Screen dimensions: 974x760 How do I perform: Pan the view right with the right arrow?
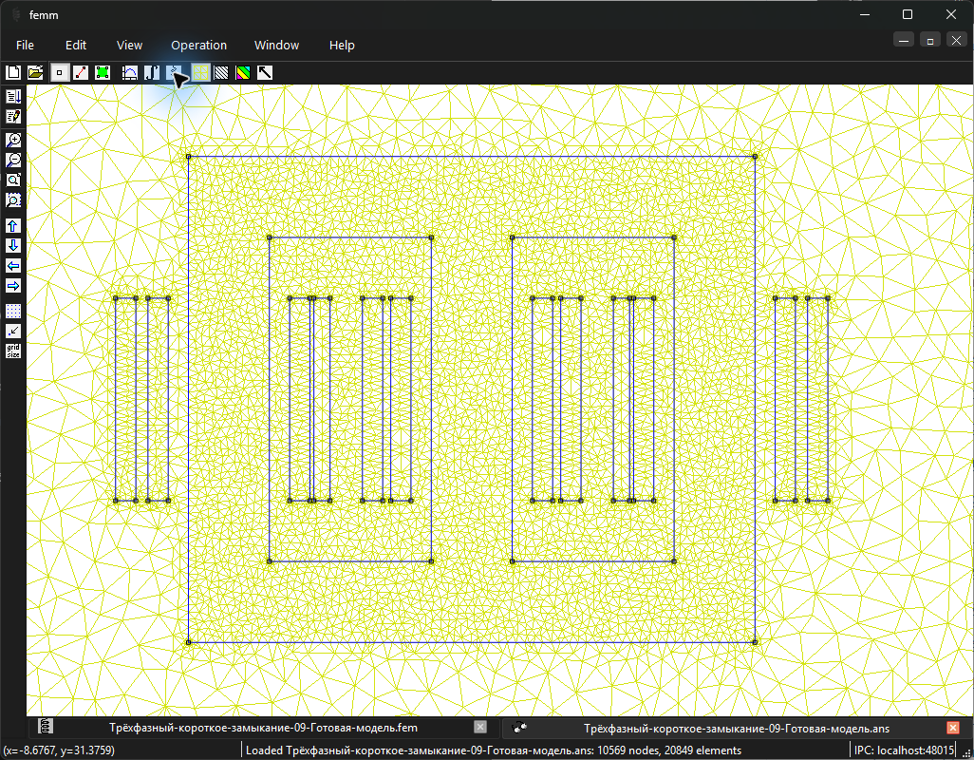click(13, 286)
